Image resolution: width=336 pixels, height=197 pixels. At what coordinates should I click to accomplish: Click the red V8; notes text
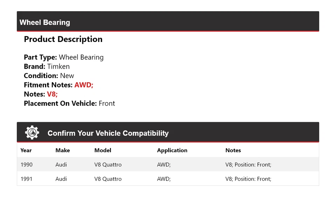tap(52, 94)
